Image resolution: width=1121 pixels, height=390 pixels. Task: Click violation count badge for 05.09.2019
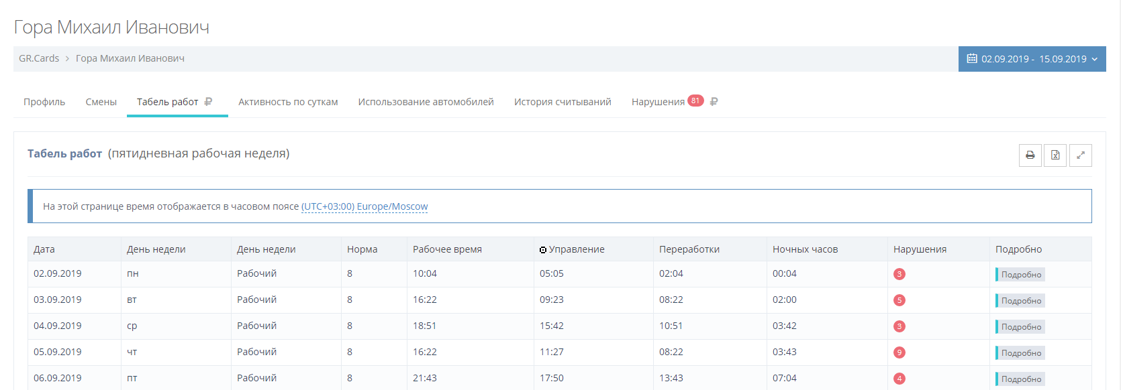[899, 352]
